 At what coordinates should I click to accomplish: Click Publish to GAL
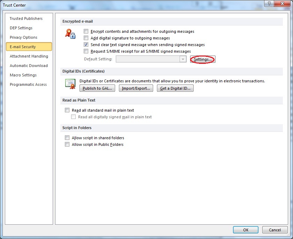[x=97, y=88]
